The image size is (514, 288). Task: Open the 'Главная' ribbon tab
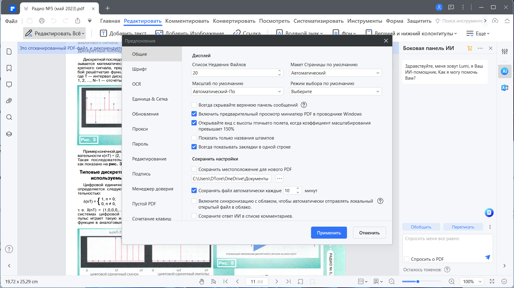[110, 21]
